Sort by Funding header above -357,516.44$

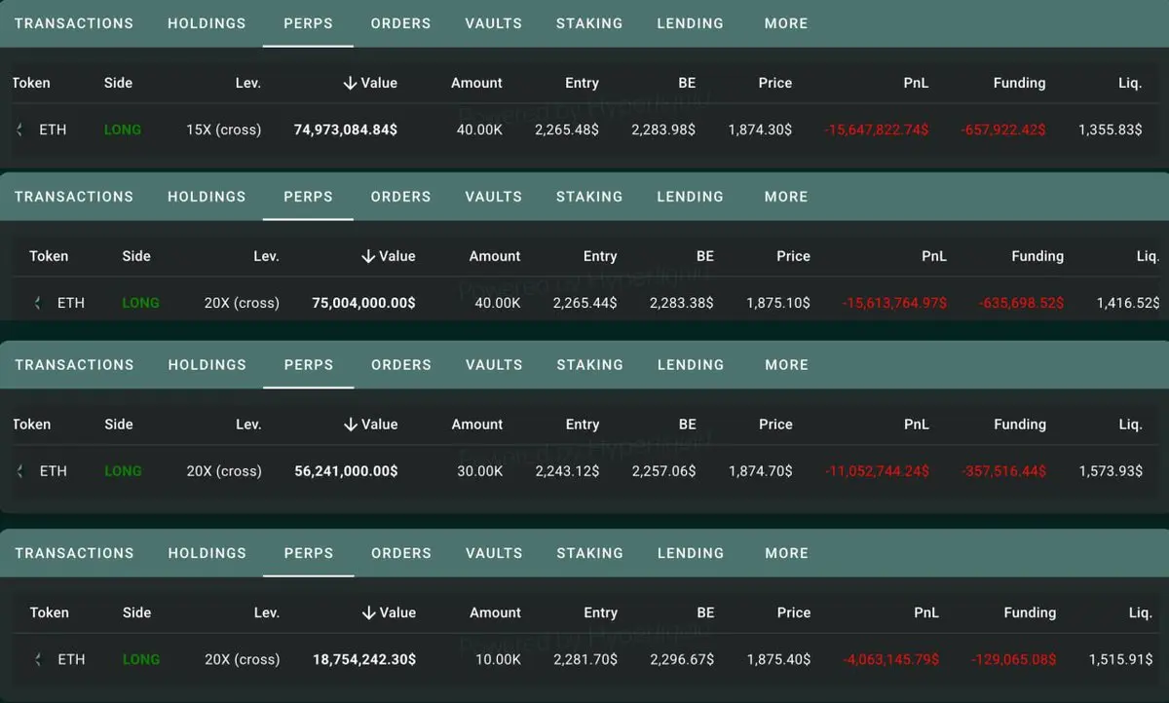click(x=1019, y=425)
